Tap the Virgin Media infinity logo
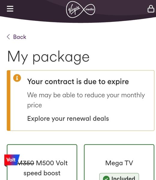The width and height of the screenshot is (156, 180). point(81,10)
